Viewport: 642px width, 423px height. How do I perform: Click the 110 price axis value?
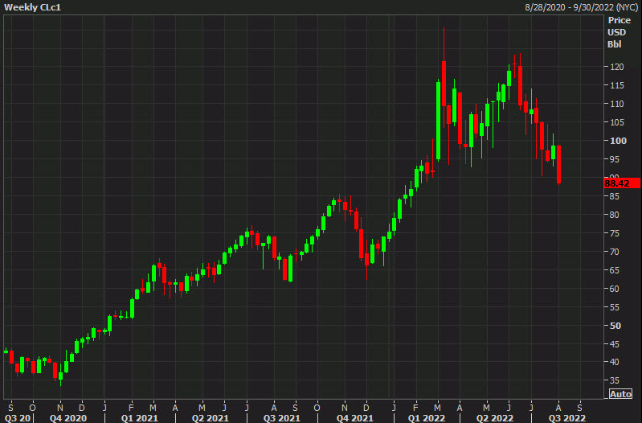click(616, 104)
